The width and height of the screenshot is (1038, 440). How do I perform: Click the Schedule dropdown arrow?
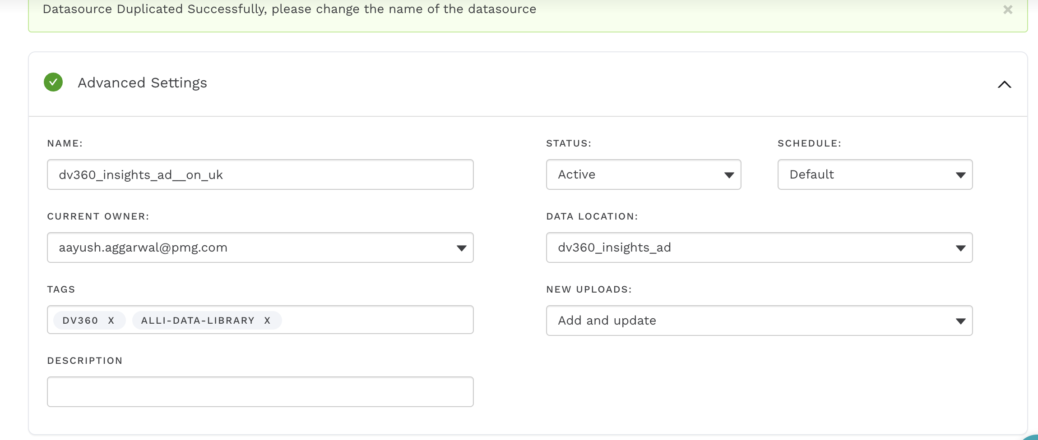click(x=960, y=175)
